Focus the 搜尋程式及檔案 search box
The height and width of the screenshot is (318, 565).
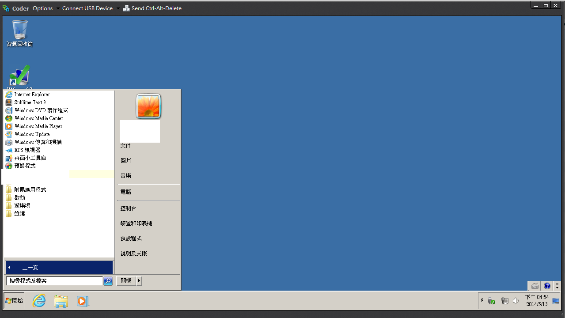[54, 281]
